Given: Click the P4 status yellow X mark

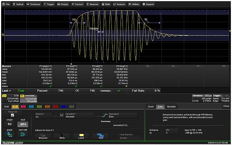Looking at the screenshot, I should [126, 86].
